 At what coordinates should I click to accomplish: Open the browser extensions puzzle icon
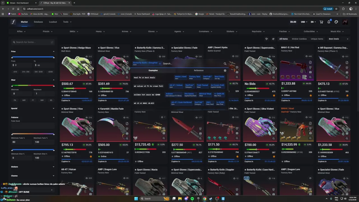(343, 9)
